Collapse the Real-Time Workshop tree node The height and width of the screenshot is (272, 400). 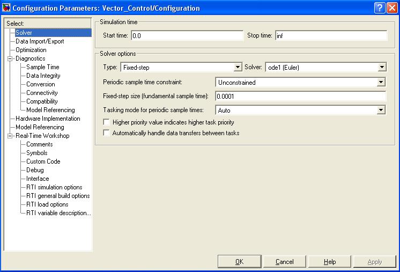10,136
